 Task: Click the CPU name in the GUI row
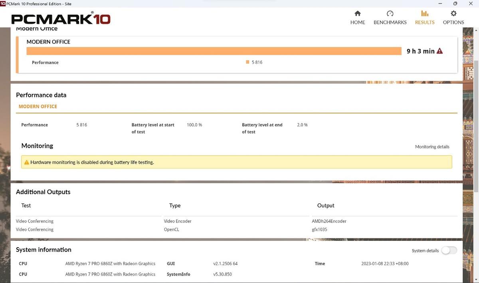[110, 263]
